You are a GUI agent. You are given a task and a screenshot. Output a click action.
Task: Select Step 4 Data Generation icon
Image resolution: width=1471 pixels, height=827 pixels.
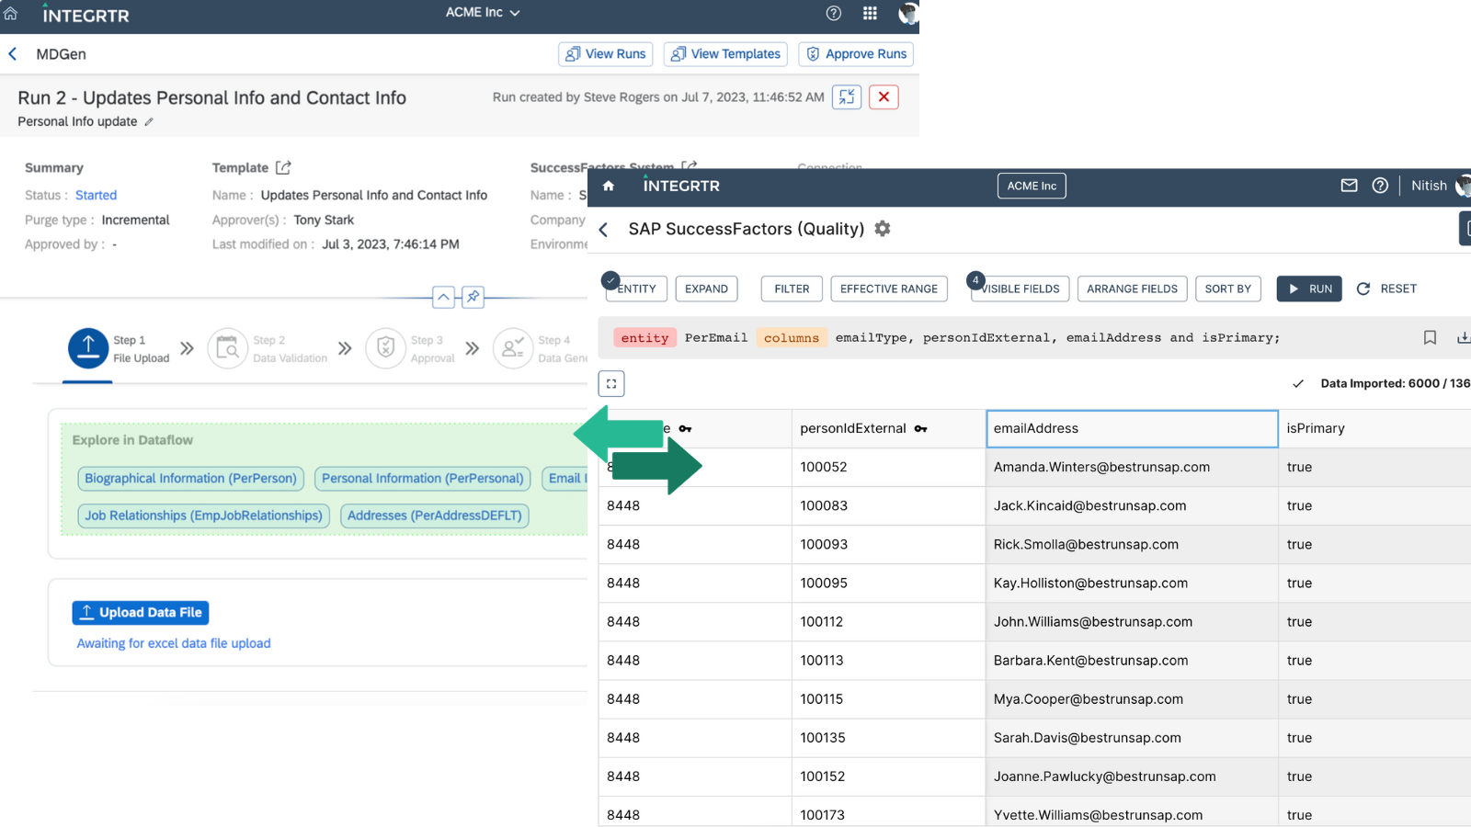pos(513,348)
